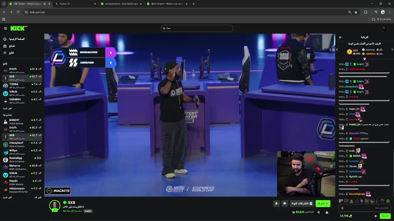The height and width of the screenshot is (221, 394).
Task: Click the address bar kick.com/sxb
Action: coord(38,12)
